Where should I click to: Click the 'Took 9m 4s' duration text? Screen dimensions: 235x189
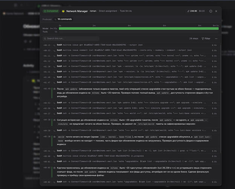click(x=126, y=11)
